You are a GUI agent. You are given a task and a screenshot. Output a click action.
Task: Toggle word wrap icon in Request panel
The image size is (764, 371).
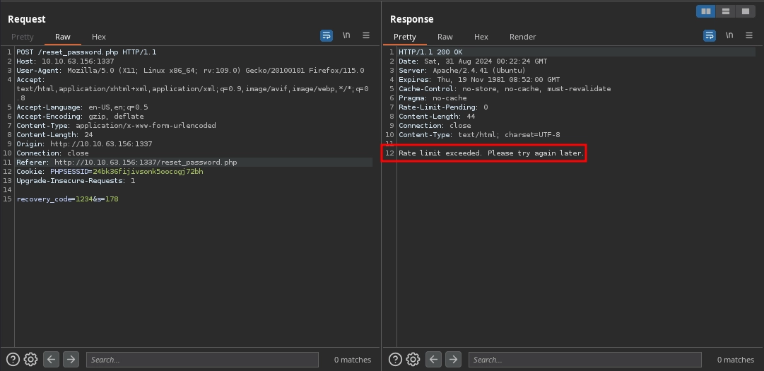(x=327, y=35)
